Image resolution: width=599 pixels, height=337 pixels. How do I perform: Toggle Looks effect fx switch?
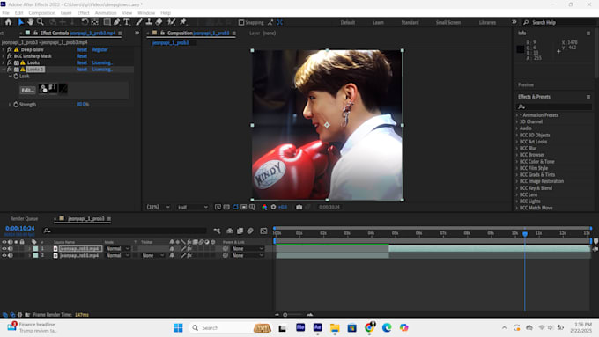point(10,62)
